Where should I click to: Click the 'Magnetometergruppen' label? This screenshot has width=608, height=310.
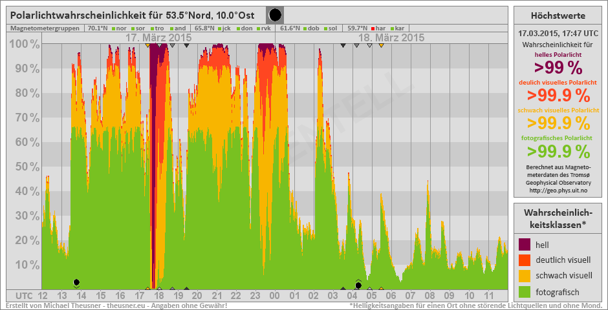click(45, 28)
